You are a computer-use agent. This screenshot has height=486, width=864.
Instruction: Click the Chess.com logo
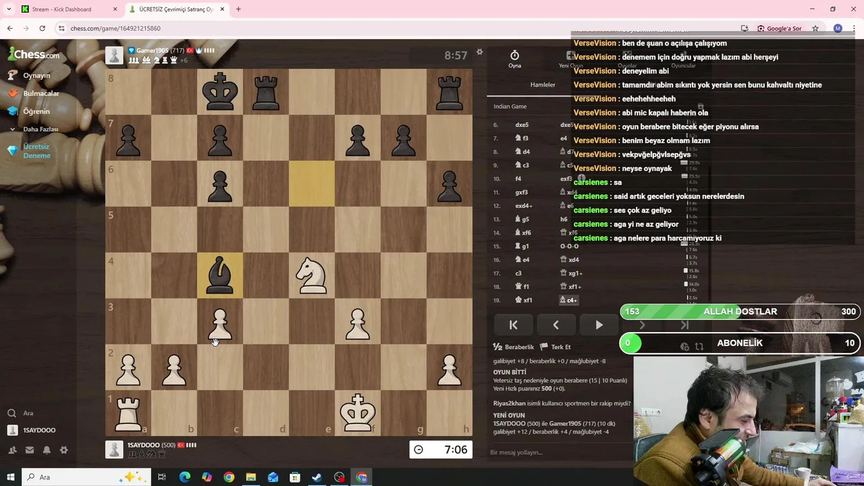pos(33,55)
